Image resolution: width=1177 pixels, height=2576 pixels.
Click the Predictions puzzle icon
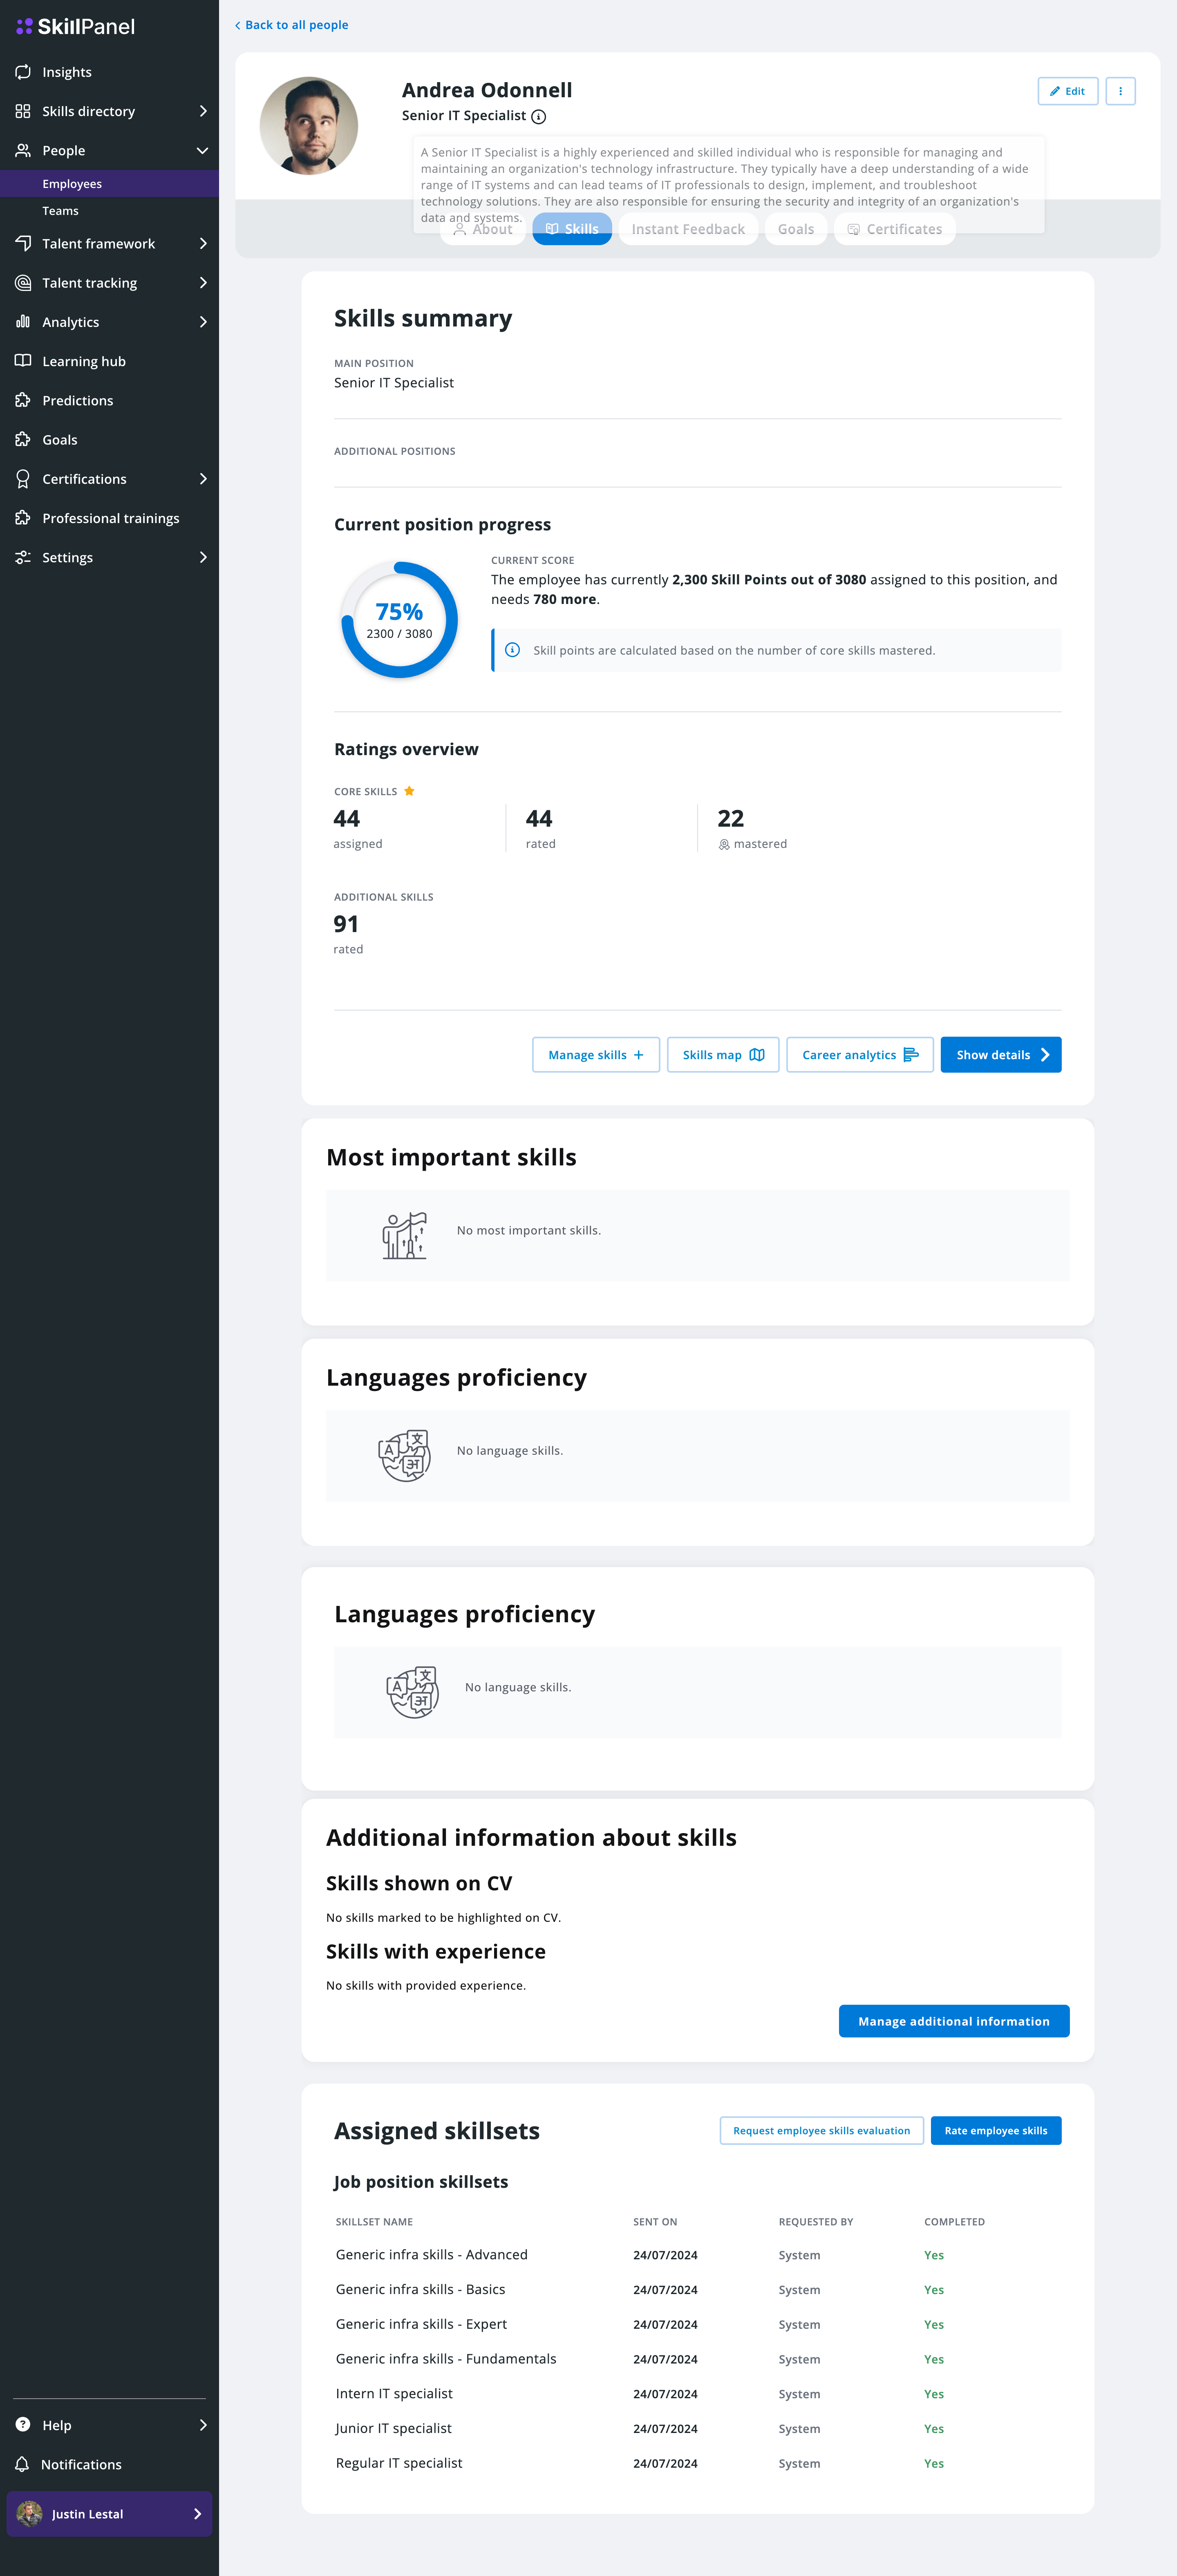[x=23, y=400]
